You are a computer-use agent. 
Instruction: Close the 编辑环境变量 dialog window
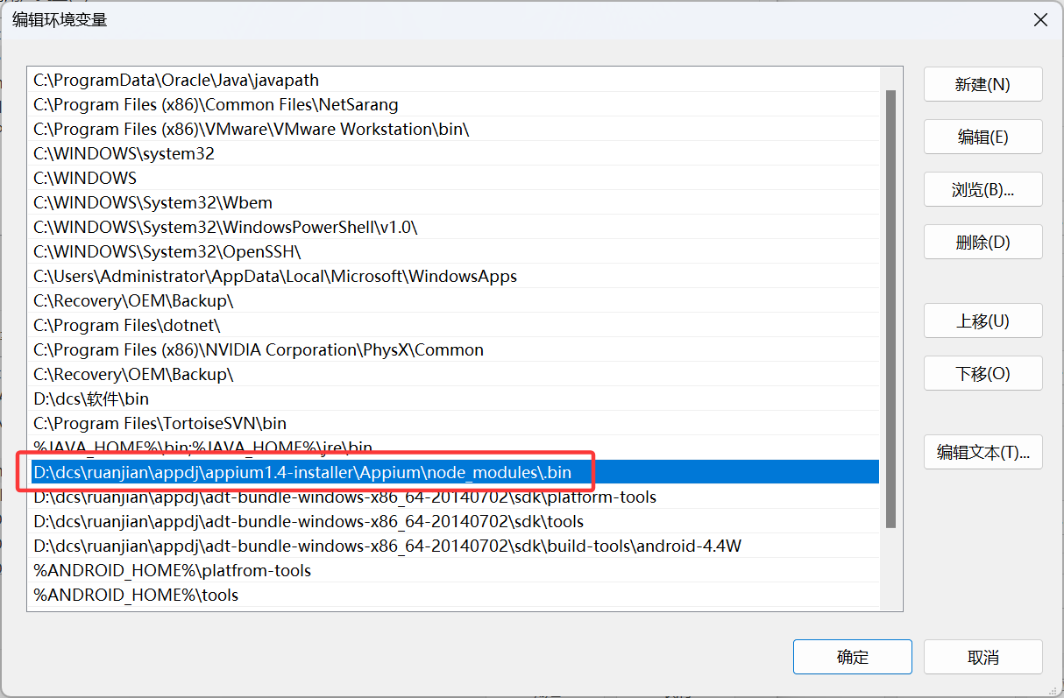coord(1040,19)
